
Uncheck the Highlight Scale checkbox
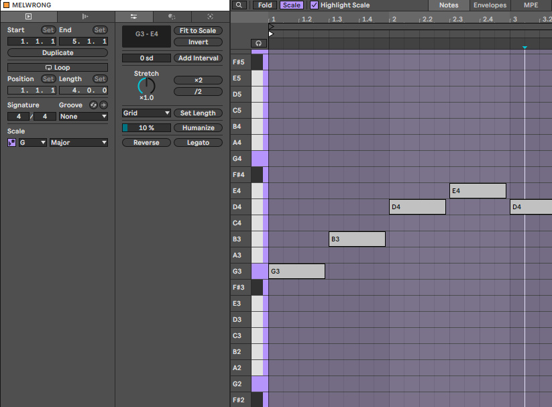[x=314, y=5]
